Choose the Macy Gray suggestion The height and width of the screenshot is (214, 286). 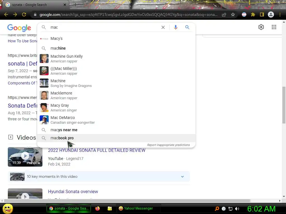click(116, 108)
